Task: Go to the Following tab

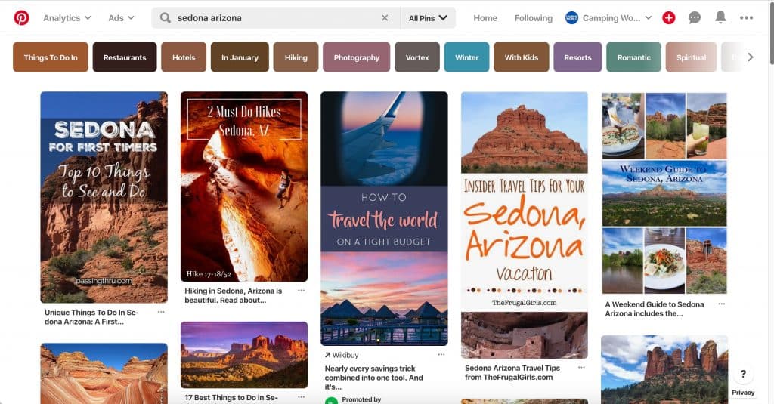Action: pyautogui.click(x=533, y=18)
